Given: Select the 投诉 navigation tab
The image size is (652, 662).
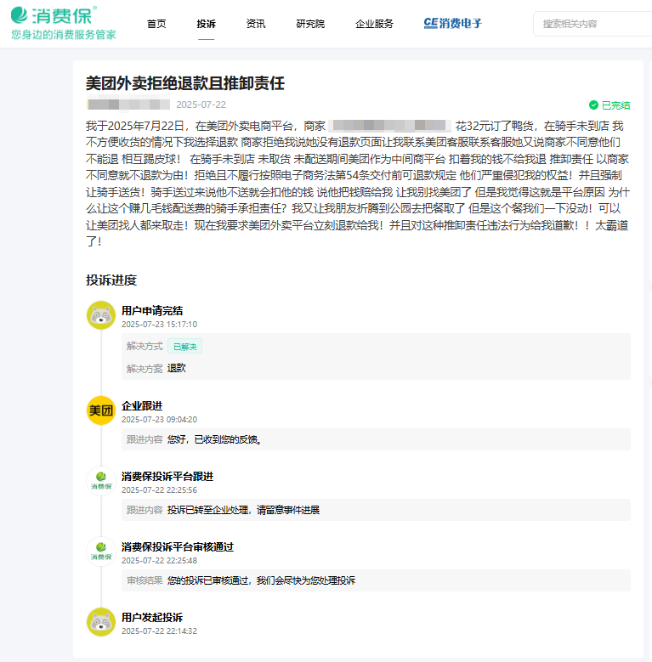Looking at the screenshot, I should tap(206, 24).
